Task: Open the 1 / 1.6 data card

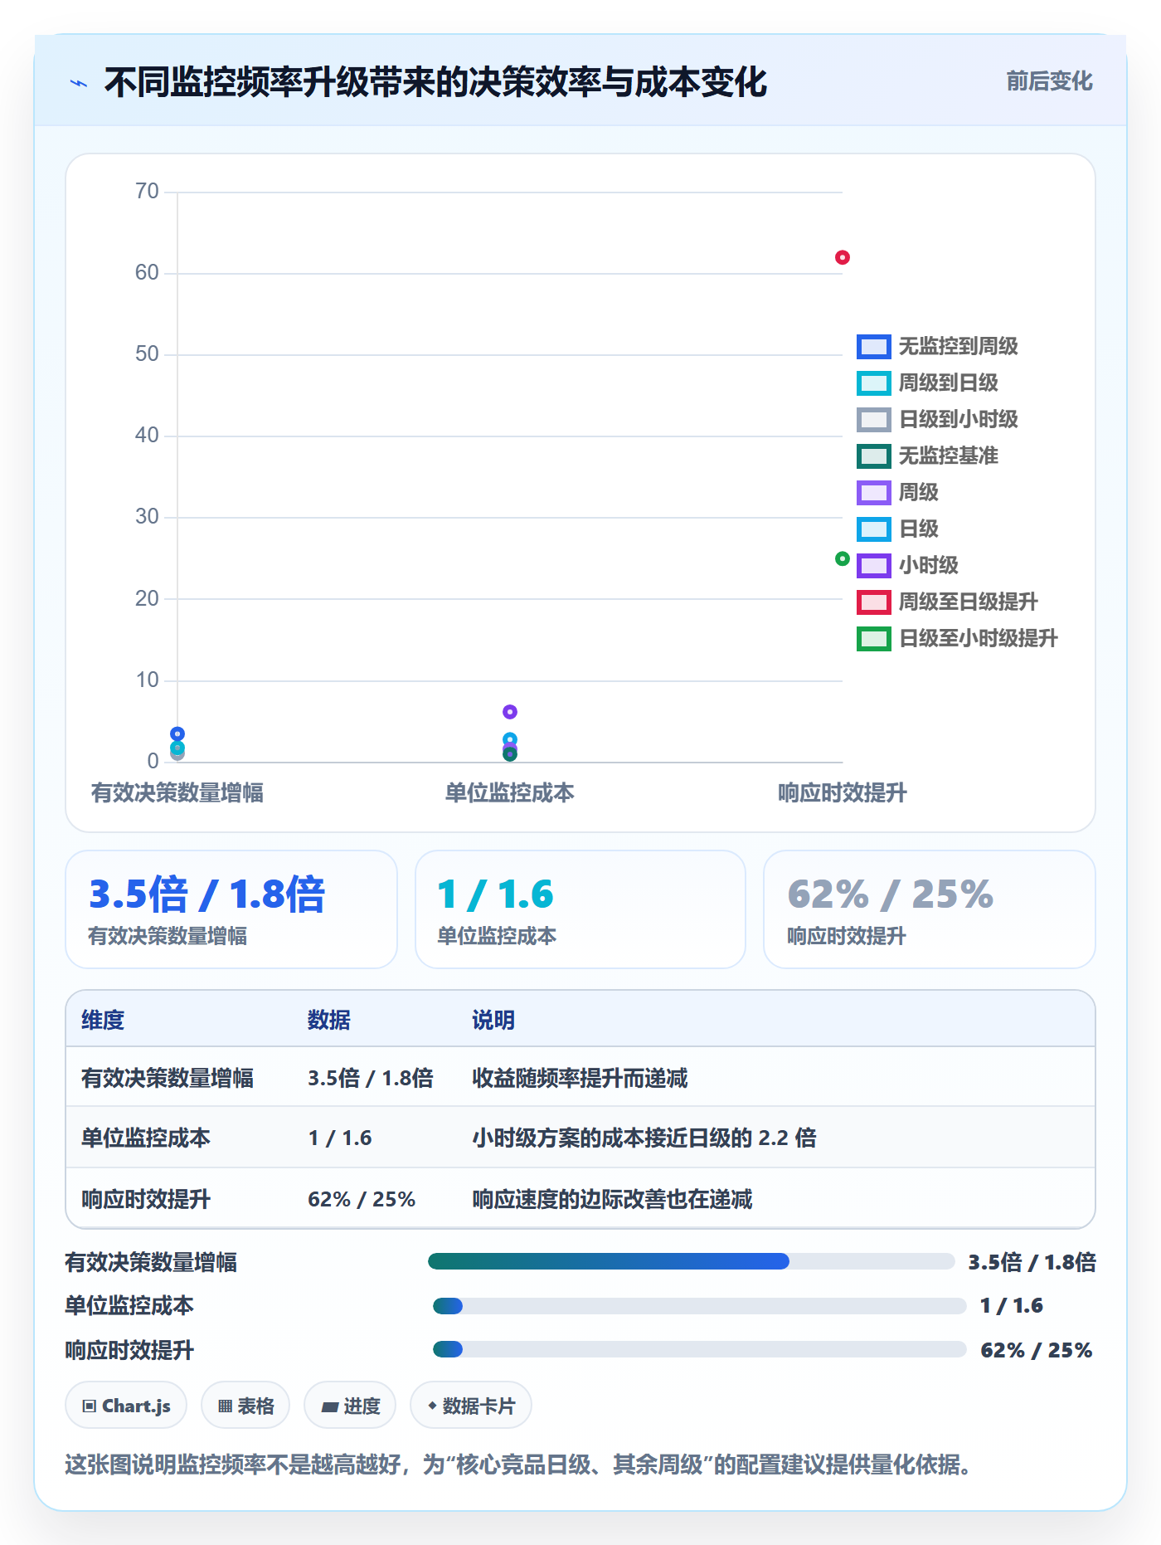Action: (580, 909)
